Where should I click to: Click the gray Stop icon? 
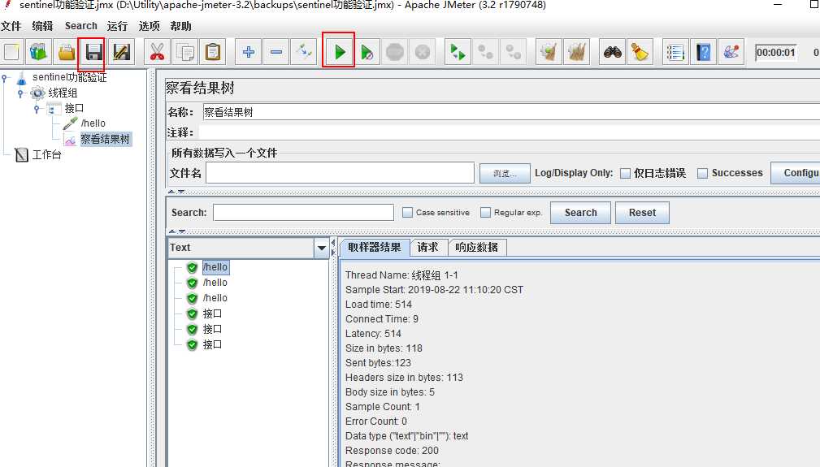(x=395, y=52)
